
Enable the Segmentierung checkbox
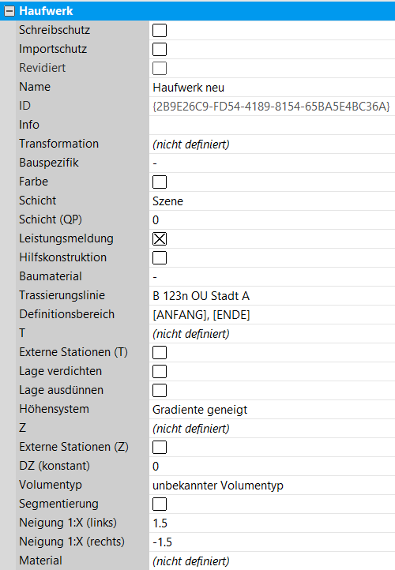[160, 504]
